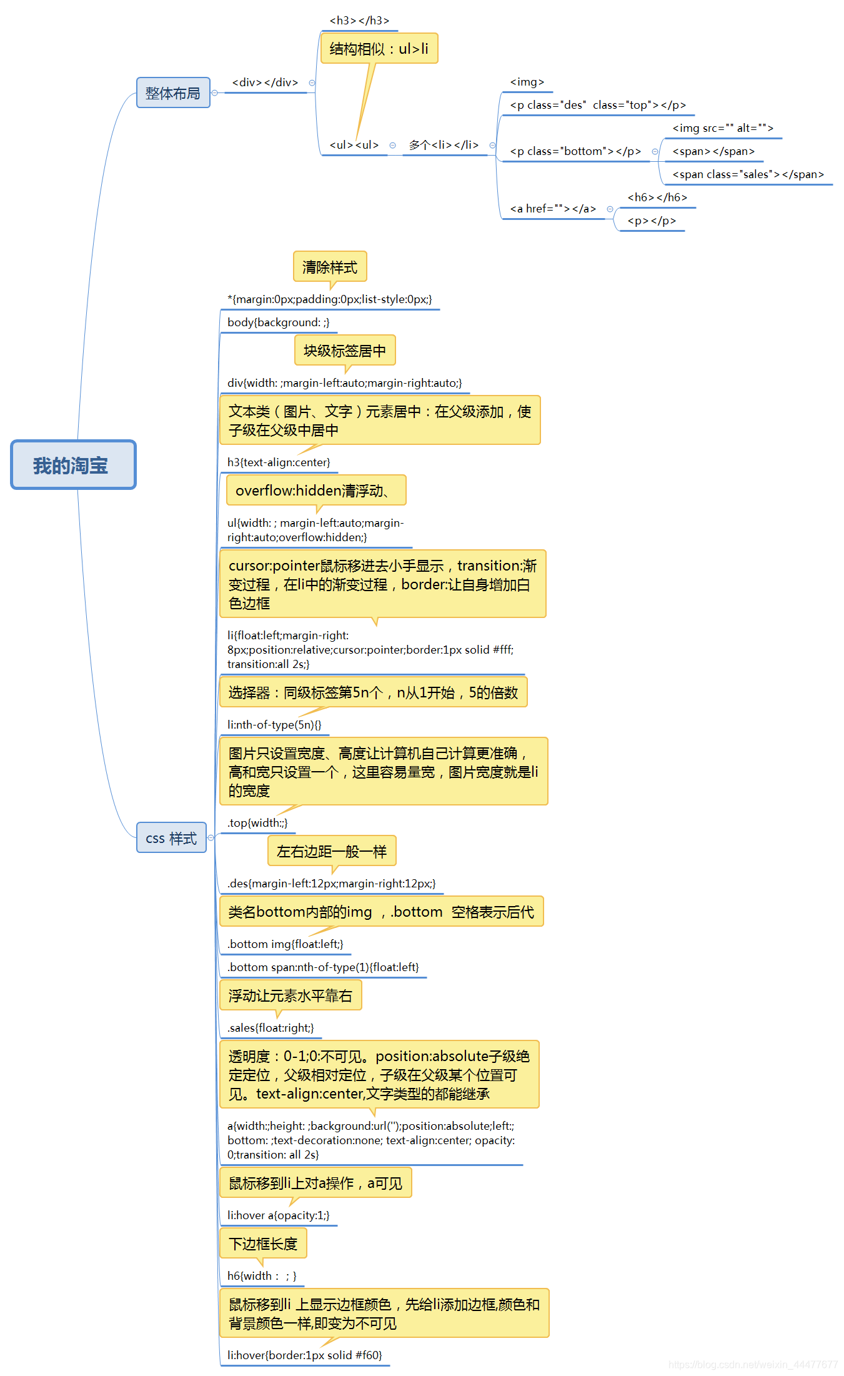
Task: Select the <div></div> node
Action: (265, 82)
